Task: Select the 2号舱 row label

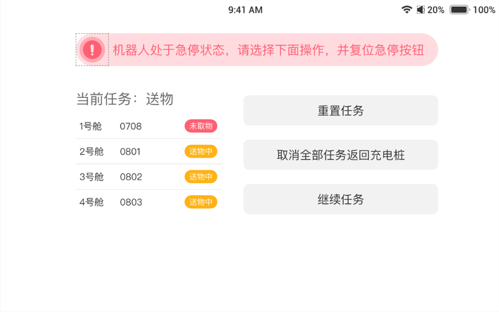Action: (x=92, y=152)
